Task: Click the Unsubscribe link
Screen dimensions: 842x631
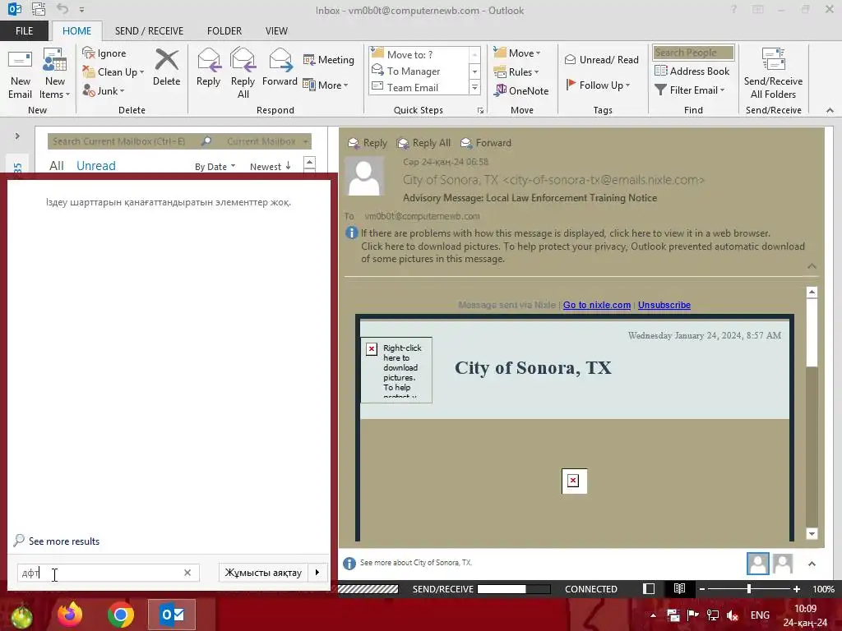Action: (x=664, y=305)
